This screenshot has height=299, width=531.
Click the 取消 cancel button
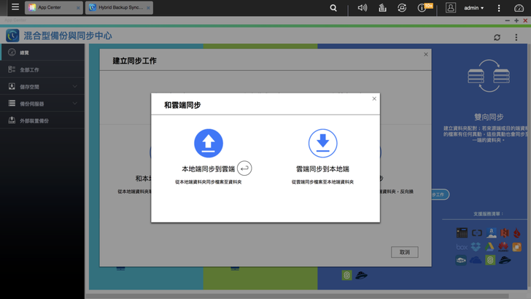click(x=404, y=252)
